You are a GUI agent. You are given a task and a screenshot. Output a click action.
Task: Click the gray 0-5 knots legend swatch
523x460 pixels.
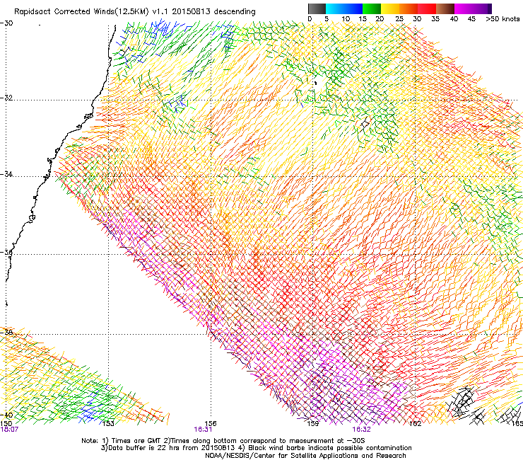(x=317, y=8)
